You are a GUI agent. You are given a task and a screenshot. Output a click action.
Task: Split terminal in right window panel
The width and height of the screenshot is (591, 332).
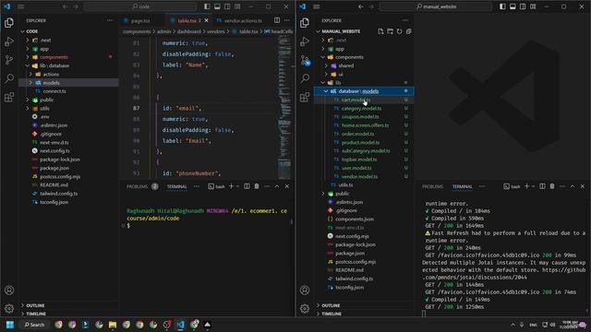click(542, 186)
